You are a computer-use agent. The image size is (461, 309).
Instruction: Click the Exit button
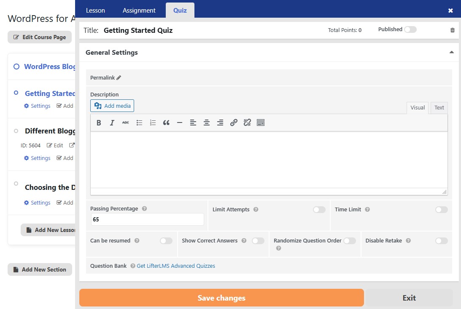pyautogui.click(x=409, y=298)
